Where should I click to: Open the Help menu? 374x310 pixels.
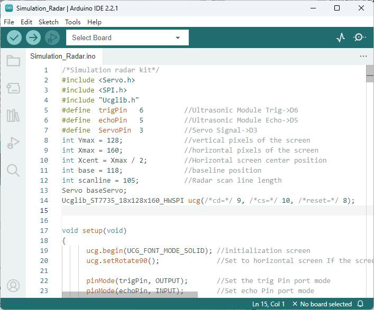(x=94, y=22)
